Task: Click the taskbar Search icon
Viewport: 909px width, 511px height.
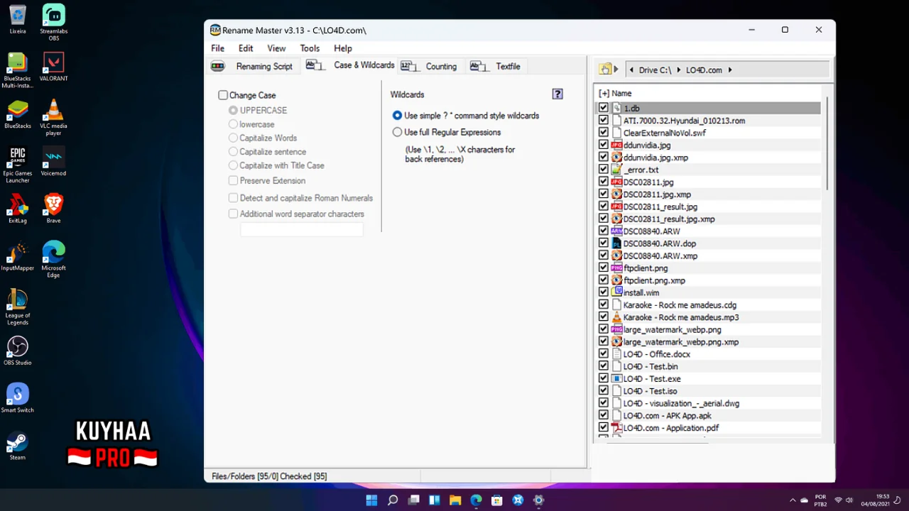Action: coord(393,500)
